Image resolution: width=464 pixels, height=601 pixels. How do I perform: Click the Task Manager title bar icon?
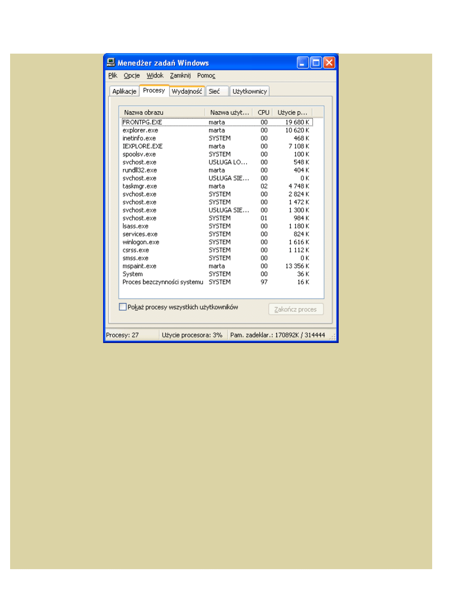[x=111, y=63]
